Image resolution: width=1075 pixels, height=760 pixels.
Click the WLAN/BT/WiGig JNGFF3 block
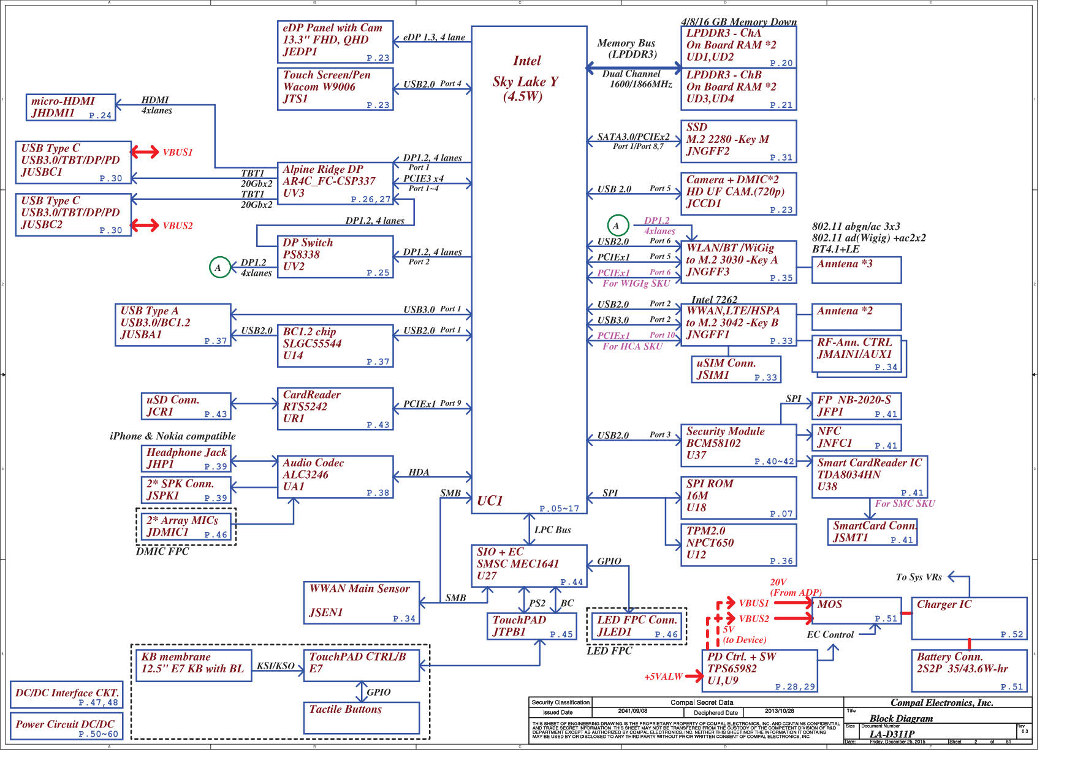[x=739, y=262]
